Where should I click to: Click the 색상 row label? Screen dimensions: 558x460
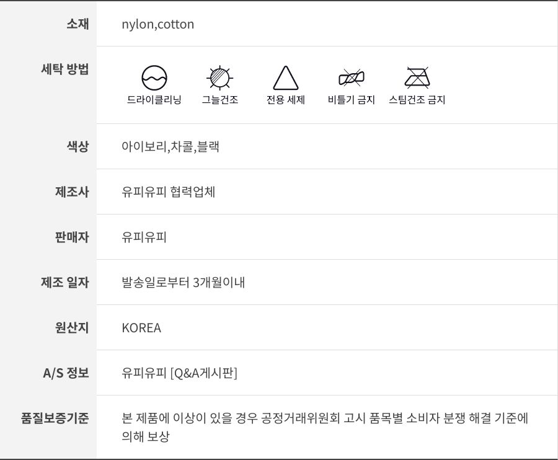click(x=77, y=146)
